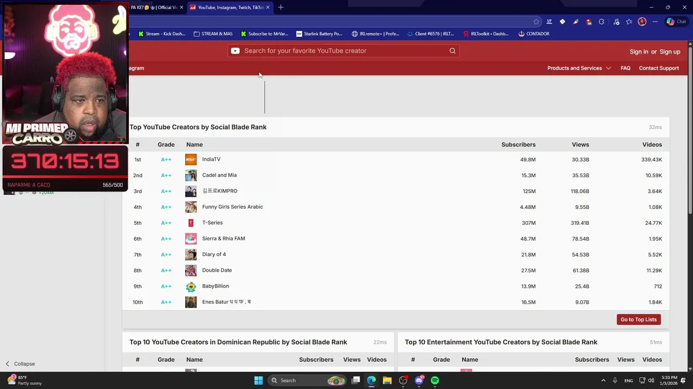Screen dimensions: 693x389
Task: Open T-Series channel logo
Action: (191, 223)
